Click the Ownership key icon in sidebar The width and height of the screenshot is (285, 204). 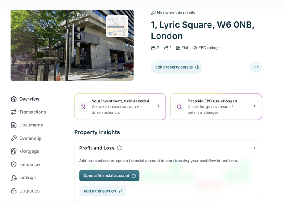point(14,138)
